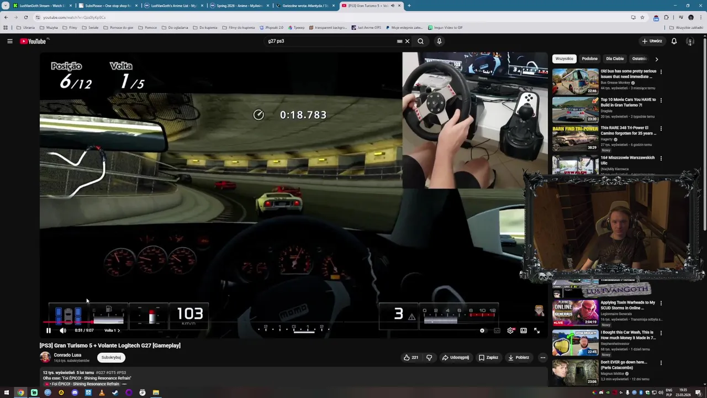707x398 pixels.
Task: Open the Top 10 Movie Cars video thumbnail
Action: 575,109
